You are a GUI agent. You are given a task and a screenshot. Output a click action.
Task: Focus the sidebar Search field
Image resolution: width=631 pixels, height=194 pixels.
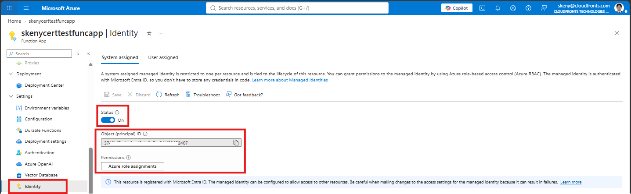coord(40,53)
